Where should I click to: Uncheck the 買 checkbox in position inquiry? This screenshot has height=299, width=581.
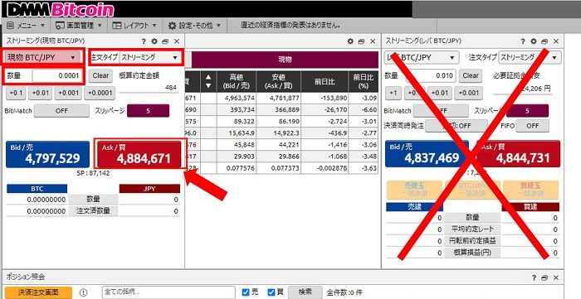point(271,292)
